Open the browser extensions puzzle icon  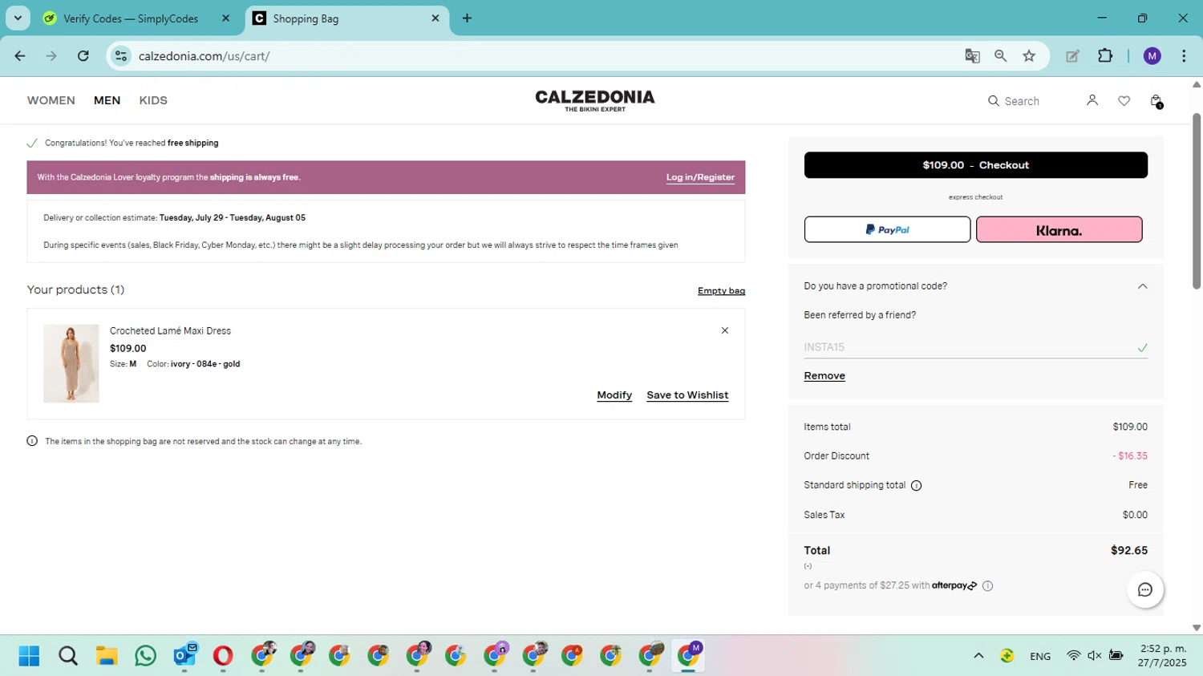pyautogui.click(x=1105, y=56)
